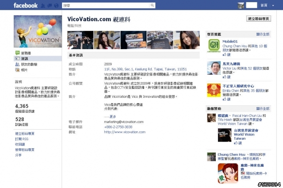This screenshot has height=188, width=283.
Task: Click Chung Chen Hsu under Mobile01
Action: pos(235,46)
